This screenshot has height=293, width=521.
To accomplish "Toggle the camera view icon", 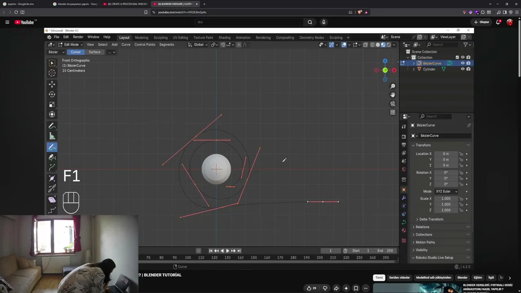I will click(x=393, y=103).
